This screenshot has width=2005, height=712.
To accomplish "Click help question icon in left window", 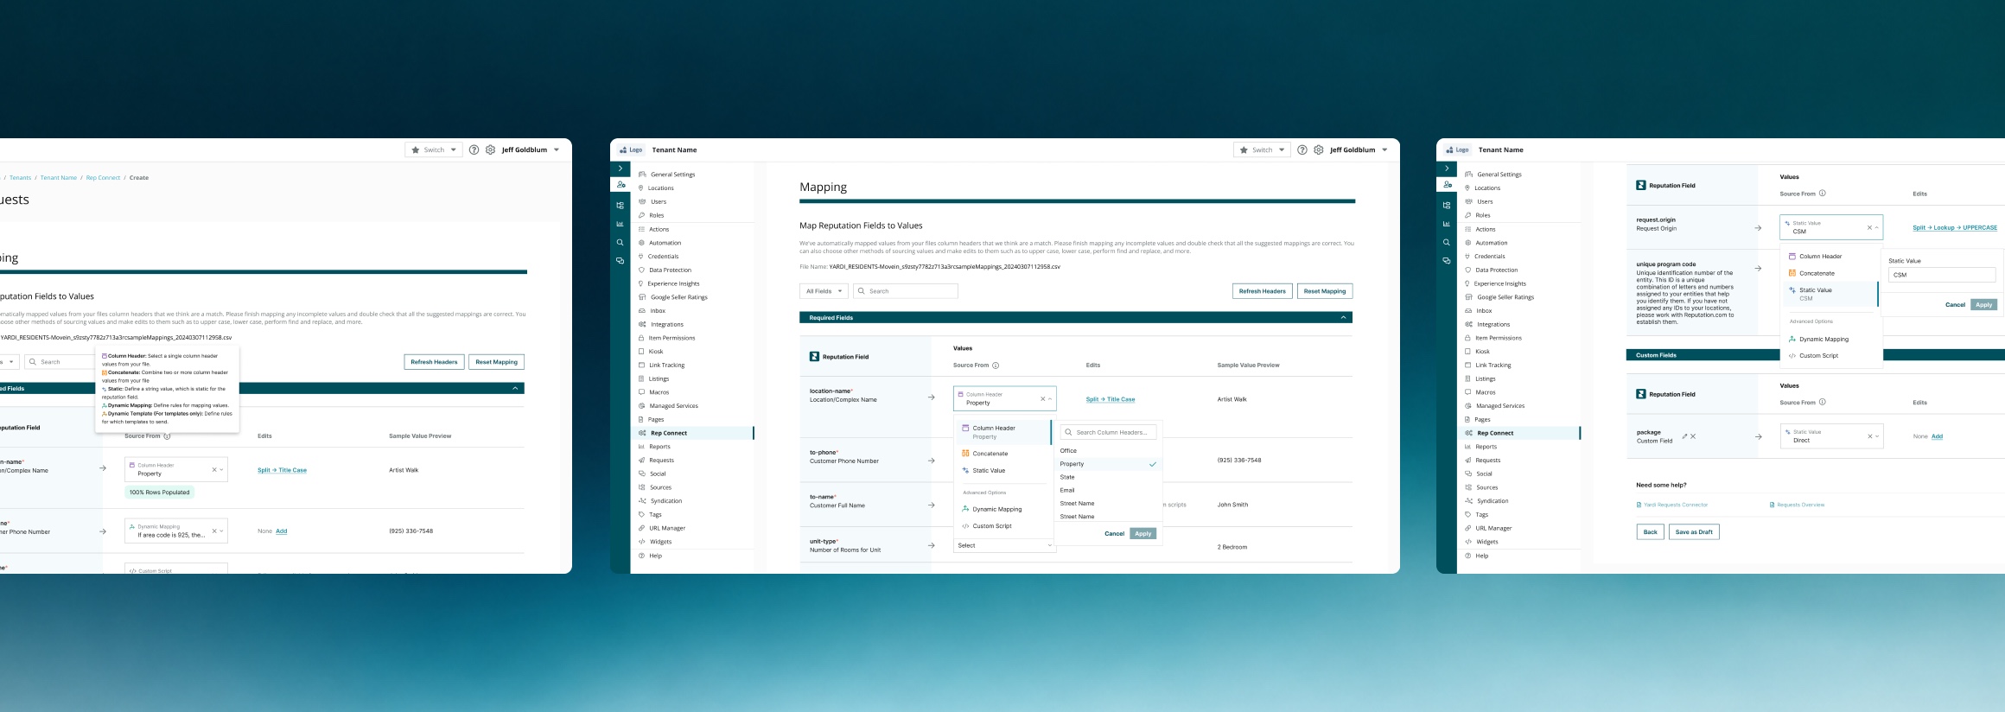I will point(474,149).
